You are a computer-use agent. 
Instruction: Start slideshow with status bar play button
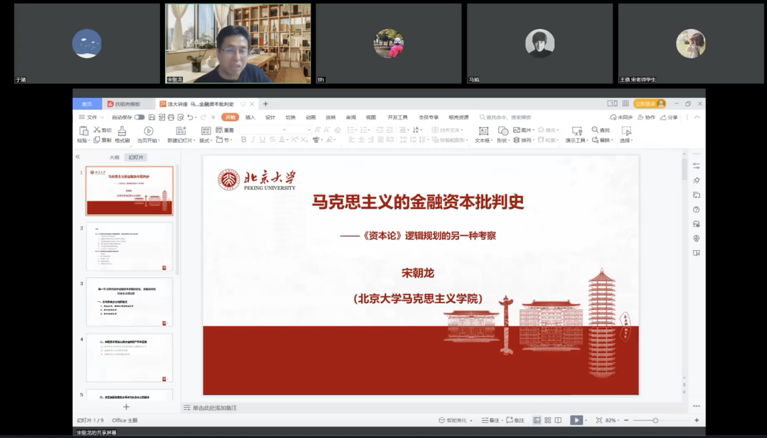[x=575, y=420]
